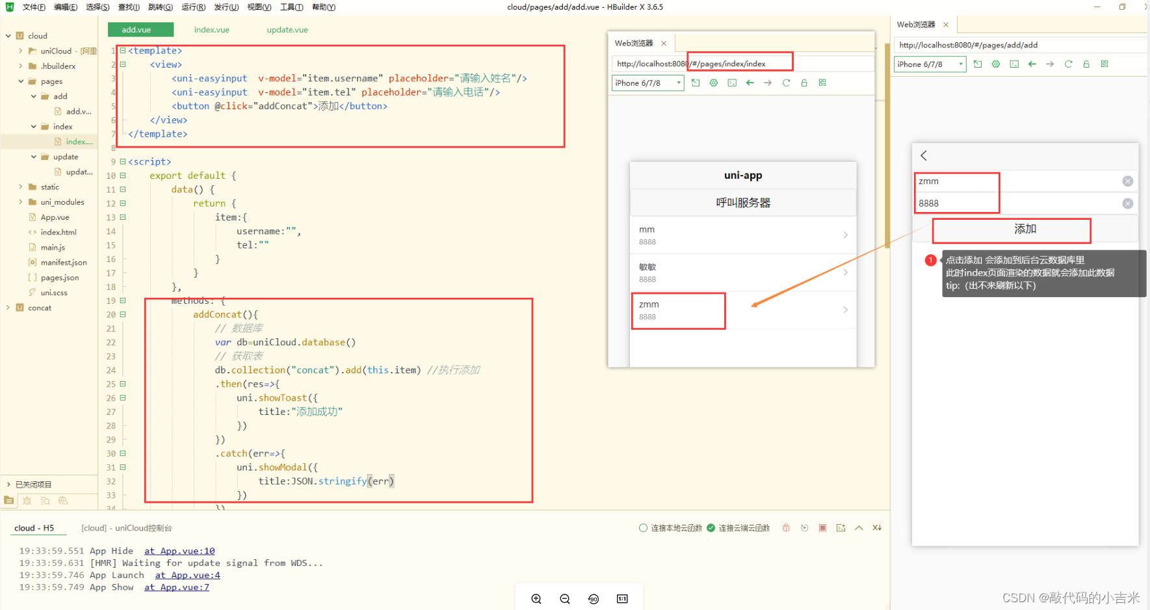Screen dimensions: 1150x610
Task: Click lock icon in add preview toolbar
Action: [x=1086, y=64]
